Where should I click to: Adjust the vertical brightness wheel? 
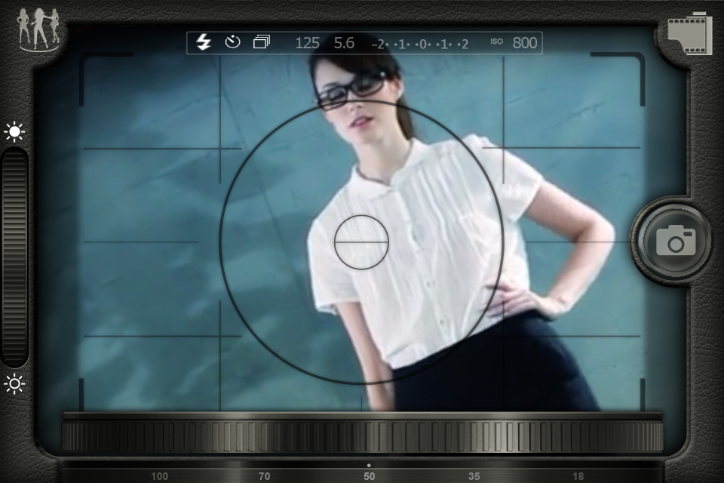point(15,257)
